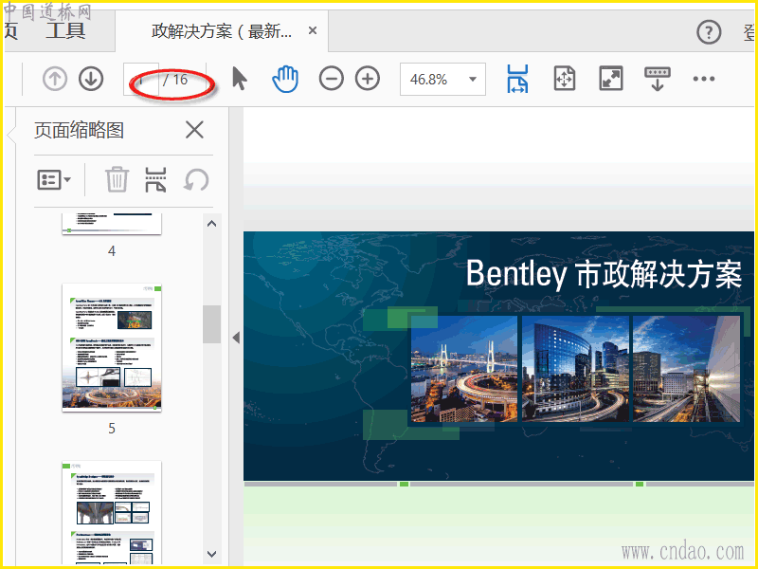758x569 pixels.
Task: Select the 政解决方案 document tab
Action: coord(222,31)
